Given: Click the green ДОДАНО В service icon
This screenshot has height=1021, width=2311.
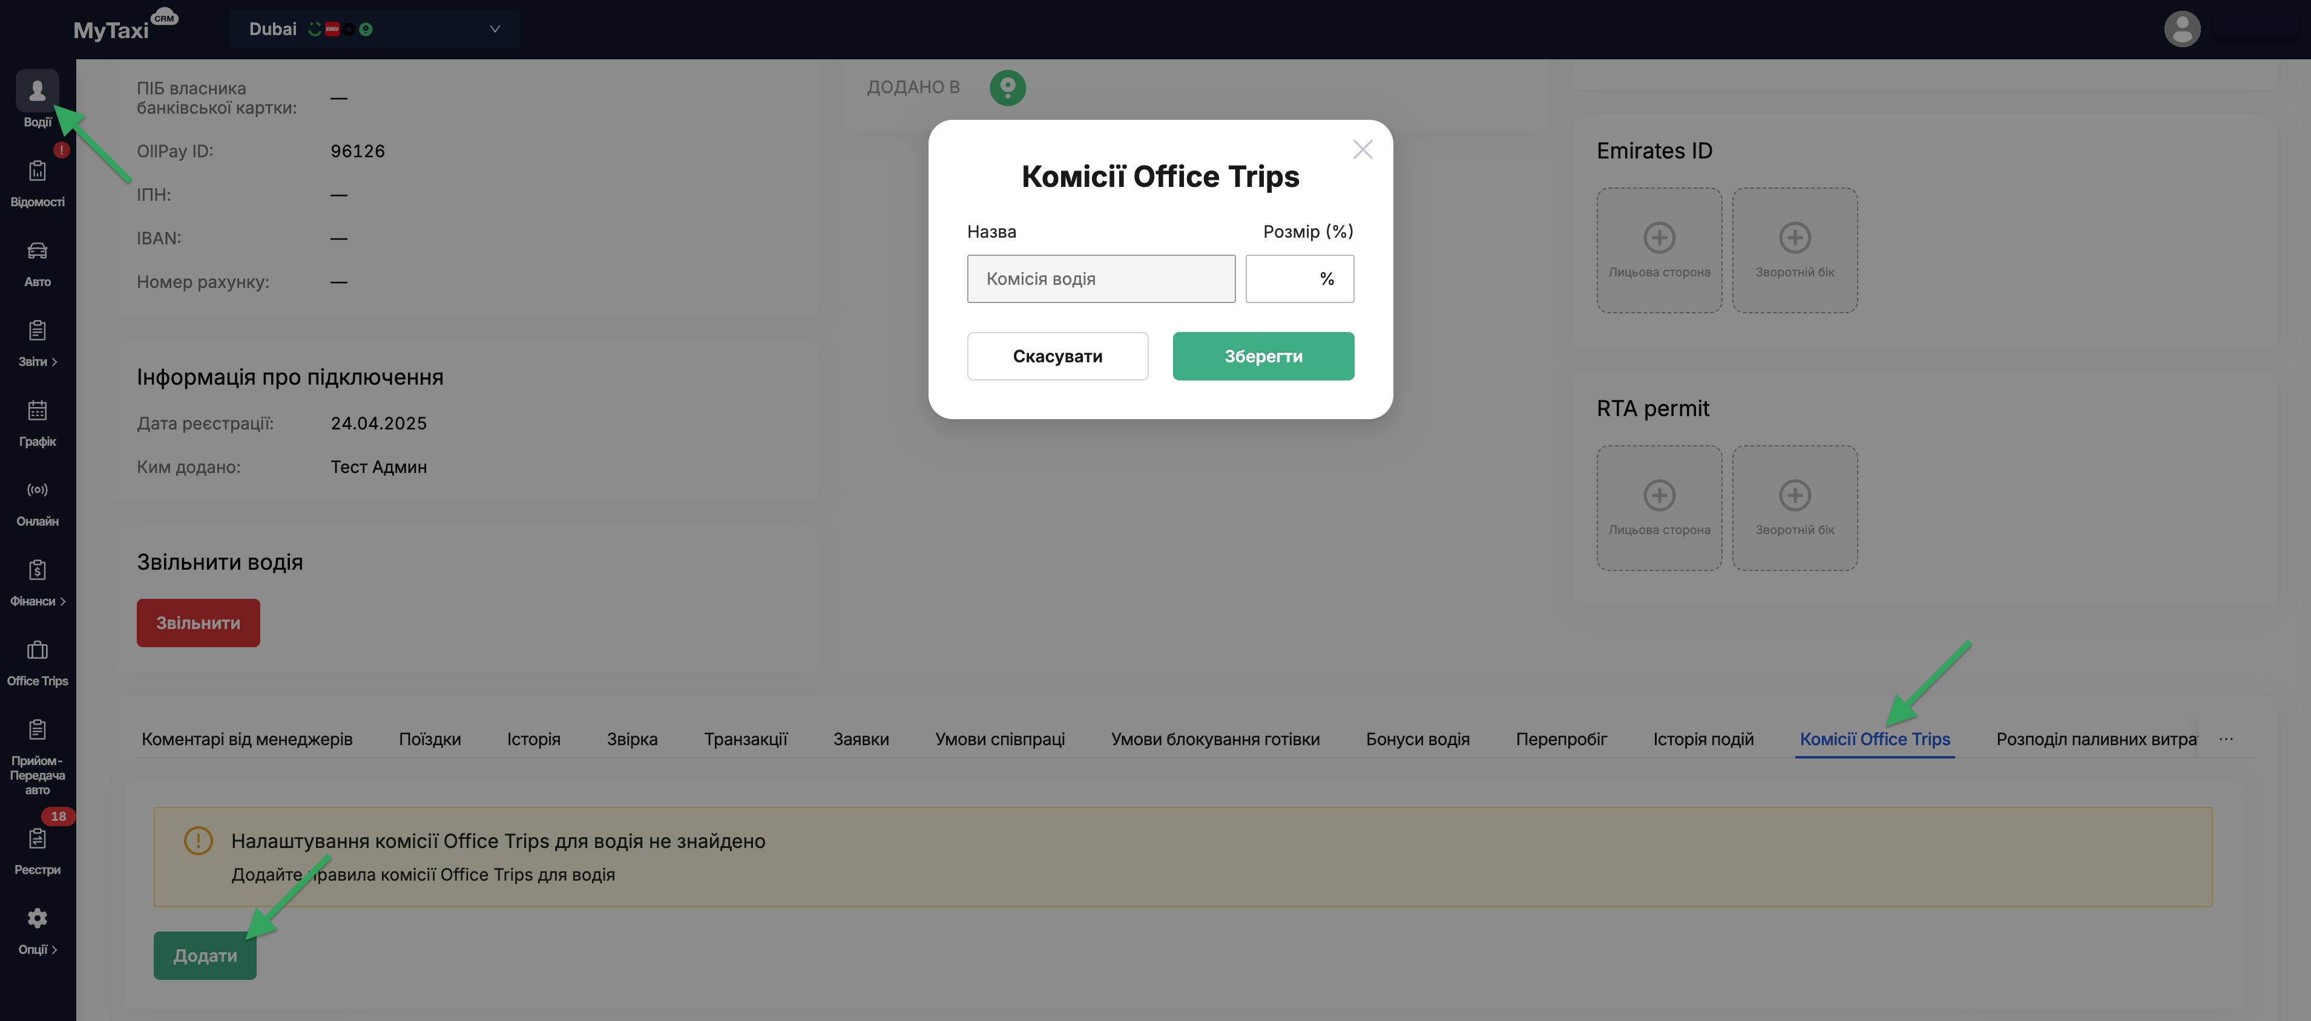Looking at the screenshot, I should pyautogui.click(x=1007, y=87).
